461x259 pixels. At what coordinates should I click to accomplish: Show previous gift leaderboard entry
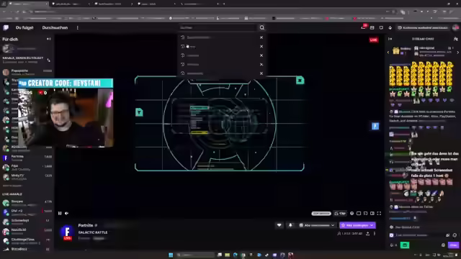coord(388,53)
